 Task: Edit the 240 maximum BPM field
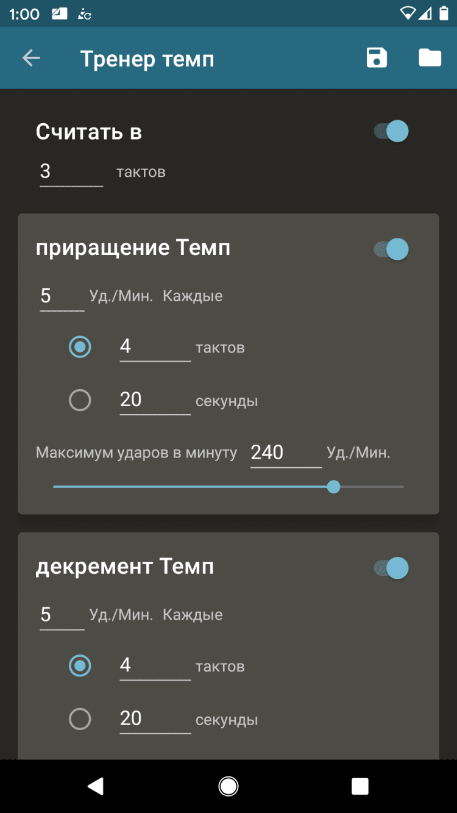point(285,453)
